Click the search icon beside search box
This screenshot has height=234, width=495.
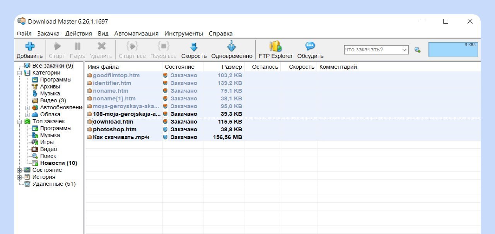417,50
